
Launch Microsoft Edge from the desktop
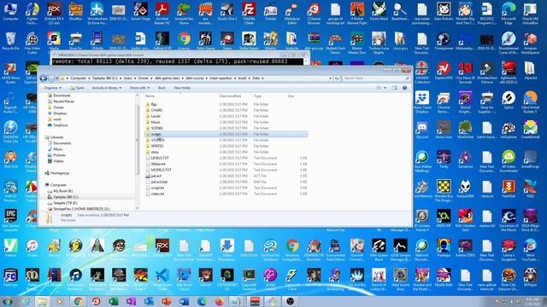[x=509, y=14]
